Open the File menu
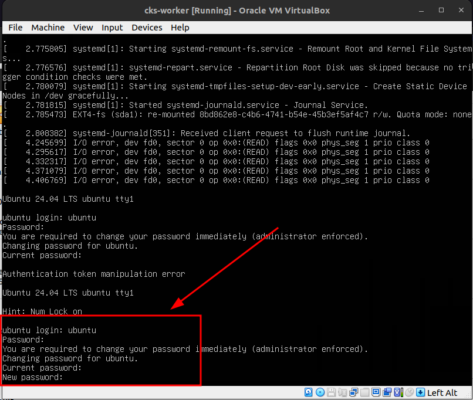Image resolution: width=473 pixels, height=400 pixels. click(15, 28)
